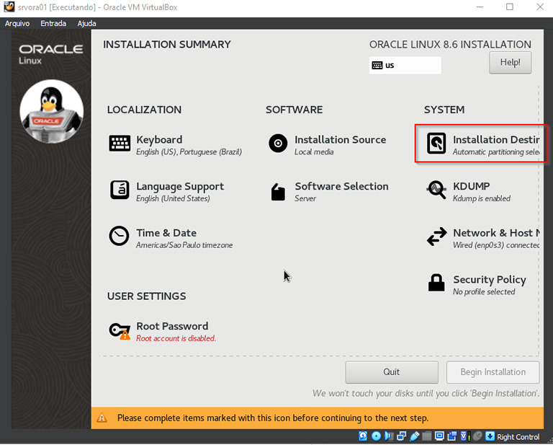Click 'Wired (enp0s3) connected' text
This screenshot has width=553, height=445.
496,245
